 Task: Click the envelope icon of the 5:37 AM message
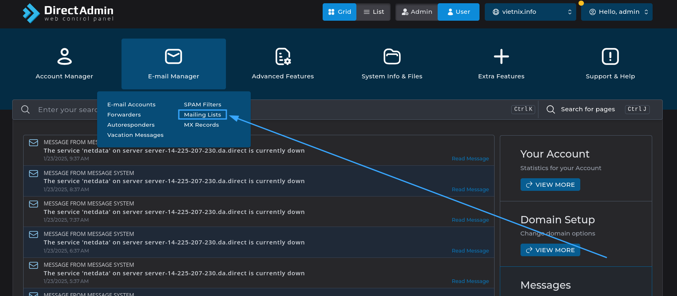click(34, 265)
